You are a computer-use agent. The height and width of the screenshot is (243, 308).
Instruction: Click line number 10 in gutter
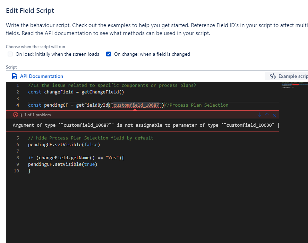pos(16,171)
